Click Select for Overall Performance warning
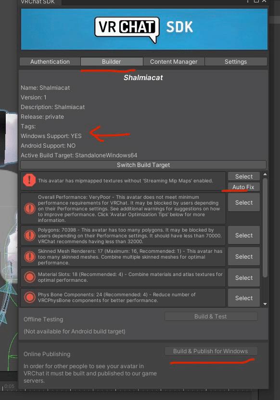 [243, 203]
